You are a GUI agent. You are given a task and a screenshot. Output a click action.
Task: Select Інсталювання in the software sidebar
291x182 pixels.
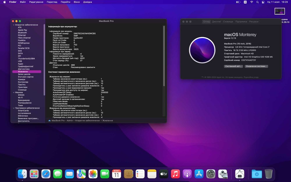[x=24, y=113]
